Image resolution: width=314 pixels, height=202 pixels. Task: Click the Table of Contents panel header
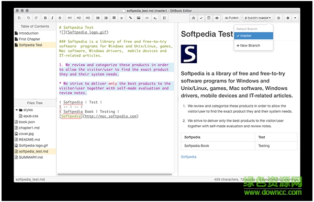pos(35,27)
